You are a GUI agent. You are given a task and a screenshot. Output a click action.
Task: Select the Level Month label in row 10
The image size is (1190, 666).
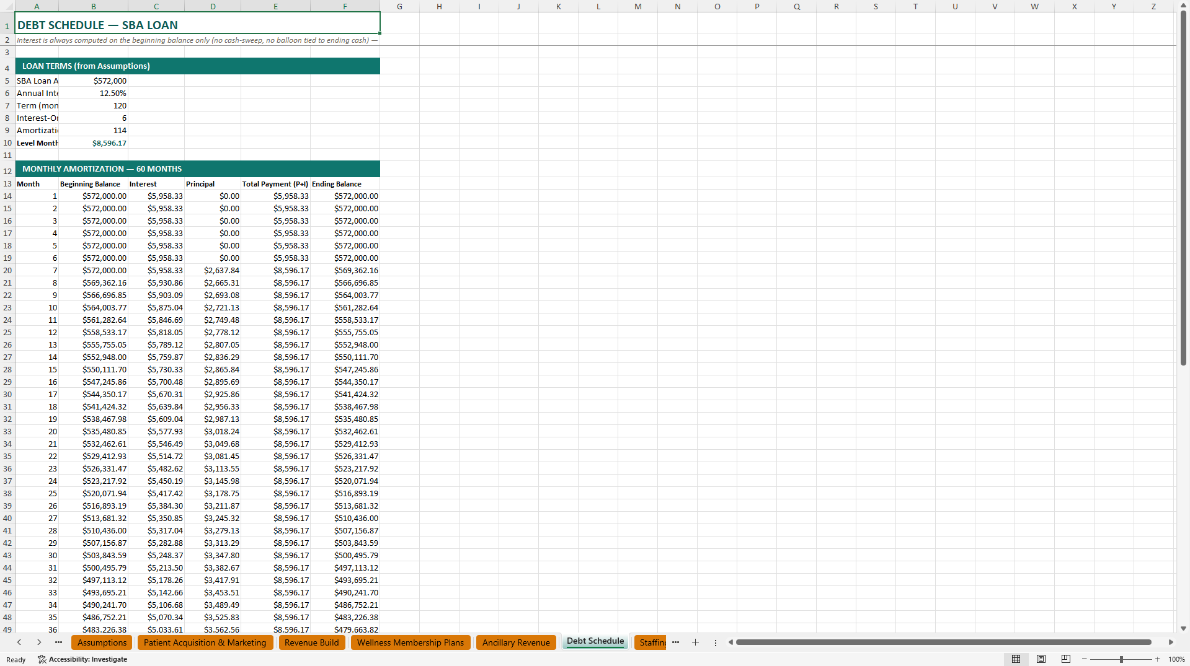[x=37, y=142]
